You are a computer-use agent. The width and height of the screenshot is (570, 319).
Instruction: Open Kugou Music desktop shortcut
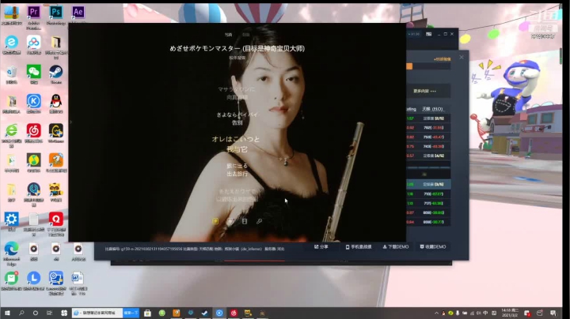pos(33,101)
